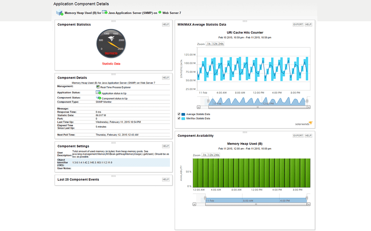Click the chart scrollbar right arrow
The height and width of the screenshot is (231, 371).
[x=309, y=107]
